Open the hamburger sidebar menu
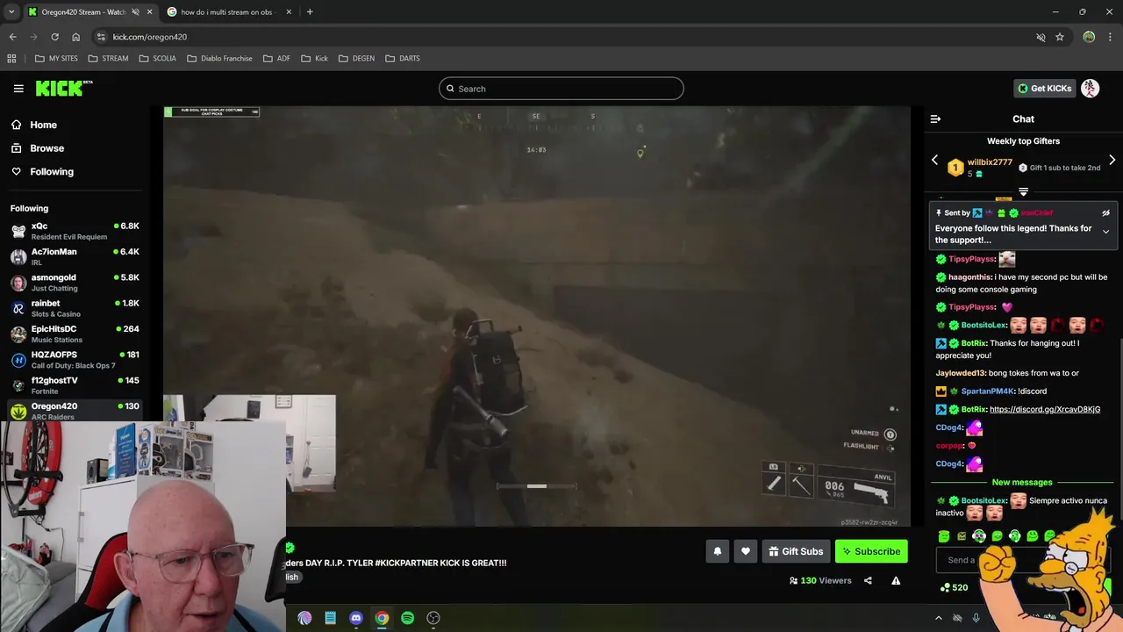Image resolution: width=1123 pixels, height=632 pixels. coord(18,89)
